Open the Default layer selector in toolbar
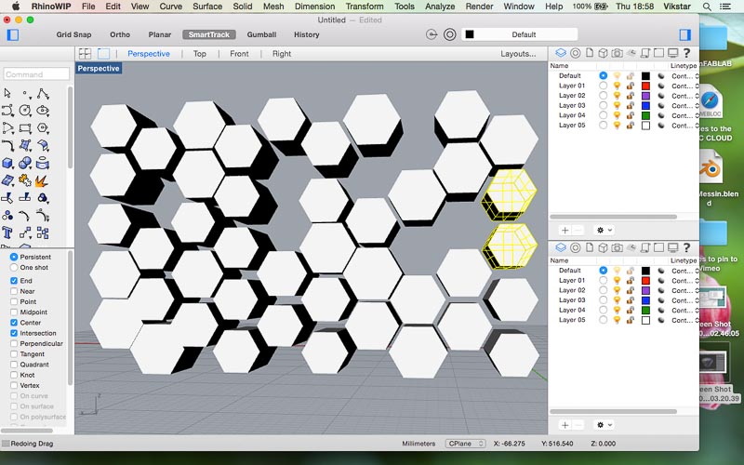The height and width of the screenshot is (465, 744). 520,34
